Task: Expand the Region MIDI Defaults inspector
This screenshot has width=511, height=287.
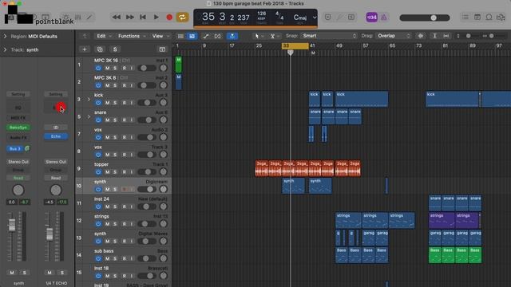Action: (x=5, y=36)
